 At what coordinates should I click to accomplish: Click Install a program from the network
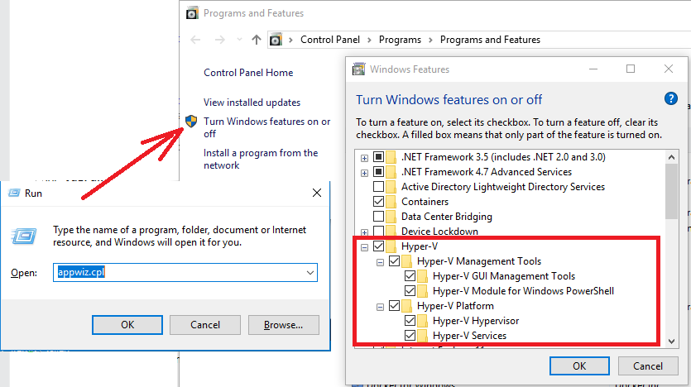(261, 159)
